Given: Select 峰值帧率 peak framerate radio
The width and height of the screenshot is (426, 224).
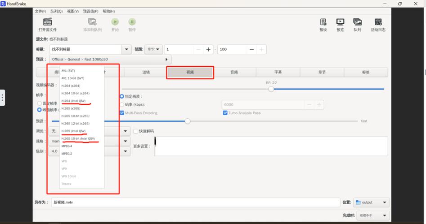Looking at the screenshot, I should (x=40, y=110).
